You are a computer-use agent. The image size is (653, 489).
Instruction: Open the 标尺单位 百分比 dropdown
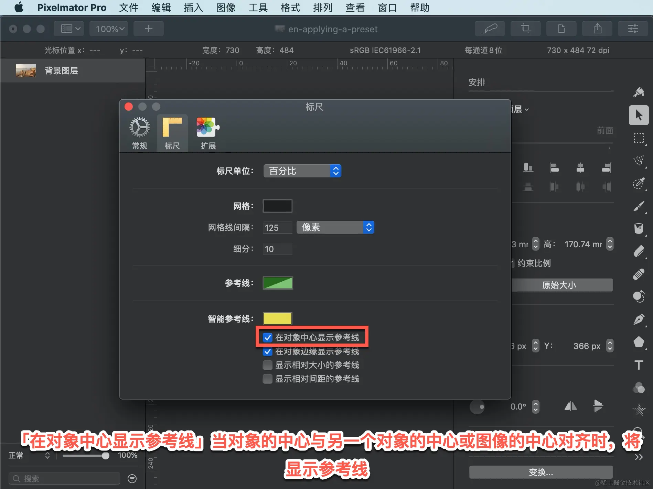(302, 171)
